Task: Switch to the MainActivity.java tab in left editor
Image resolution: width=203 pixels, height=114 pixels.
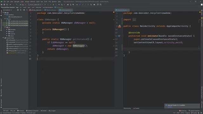Action: click(x=51, y=10)
